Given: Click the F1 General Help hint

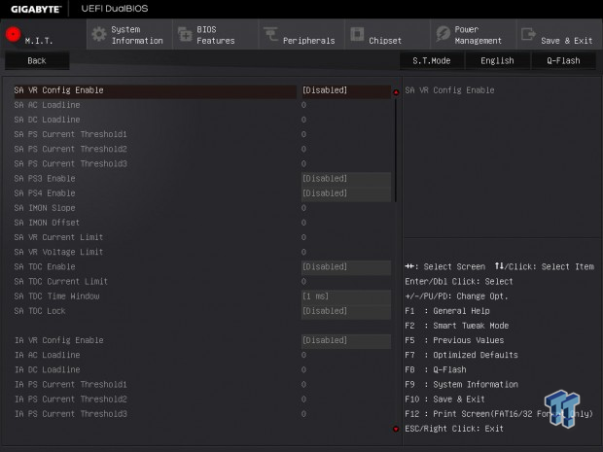Looking at the screenshot, I should click(447, 311).
